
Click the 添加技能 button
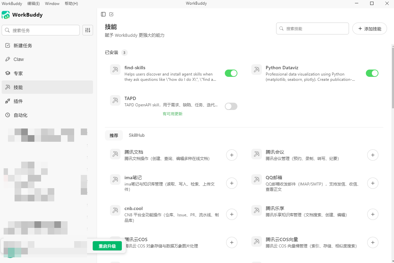(369, 29)
